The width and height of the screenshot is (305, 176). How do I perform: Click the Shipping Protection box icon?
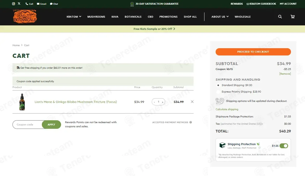(222, 145)
